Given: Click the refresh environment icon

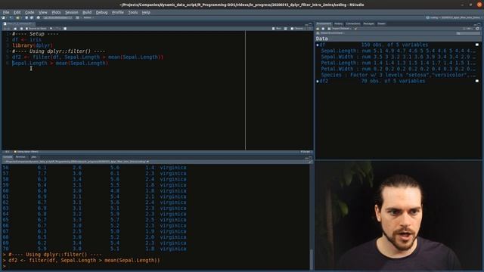Looking at the screenshot, I should pos(477,29).
